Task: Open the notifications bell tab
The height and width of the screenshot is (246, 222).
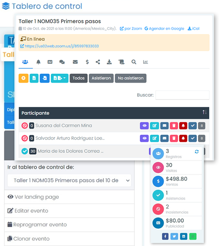Action: click(x=38, y=62)
